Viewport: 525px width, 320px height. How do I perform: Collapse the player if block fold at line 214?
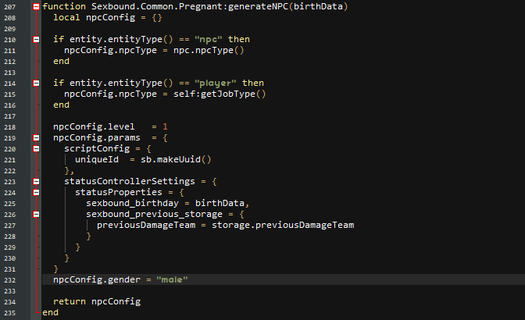pos(36,84)
